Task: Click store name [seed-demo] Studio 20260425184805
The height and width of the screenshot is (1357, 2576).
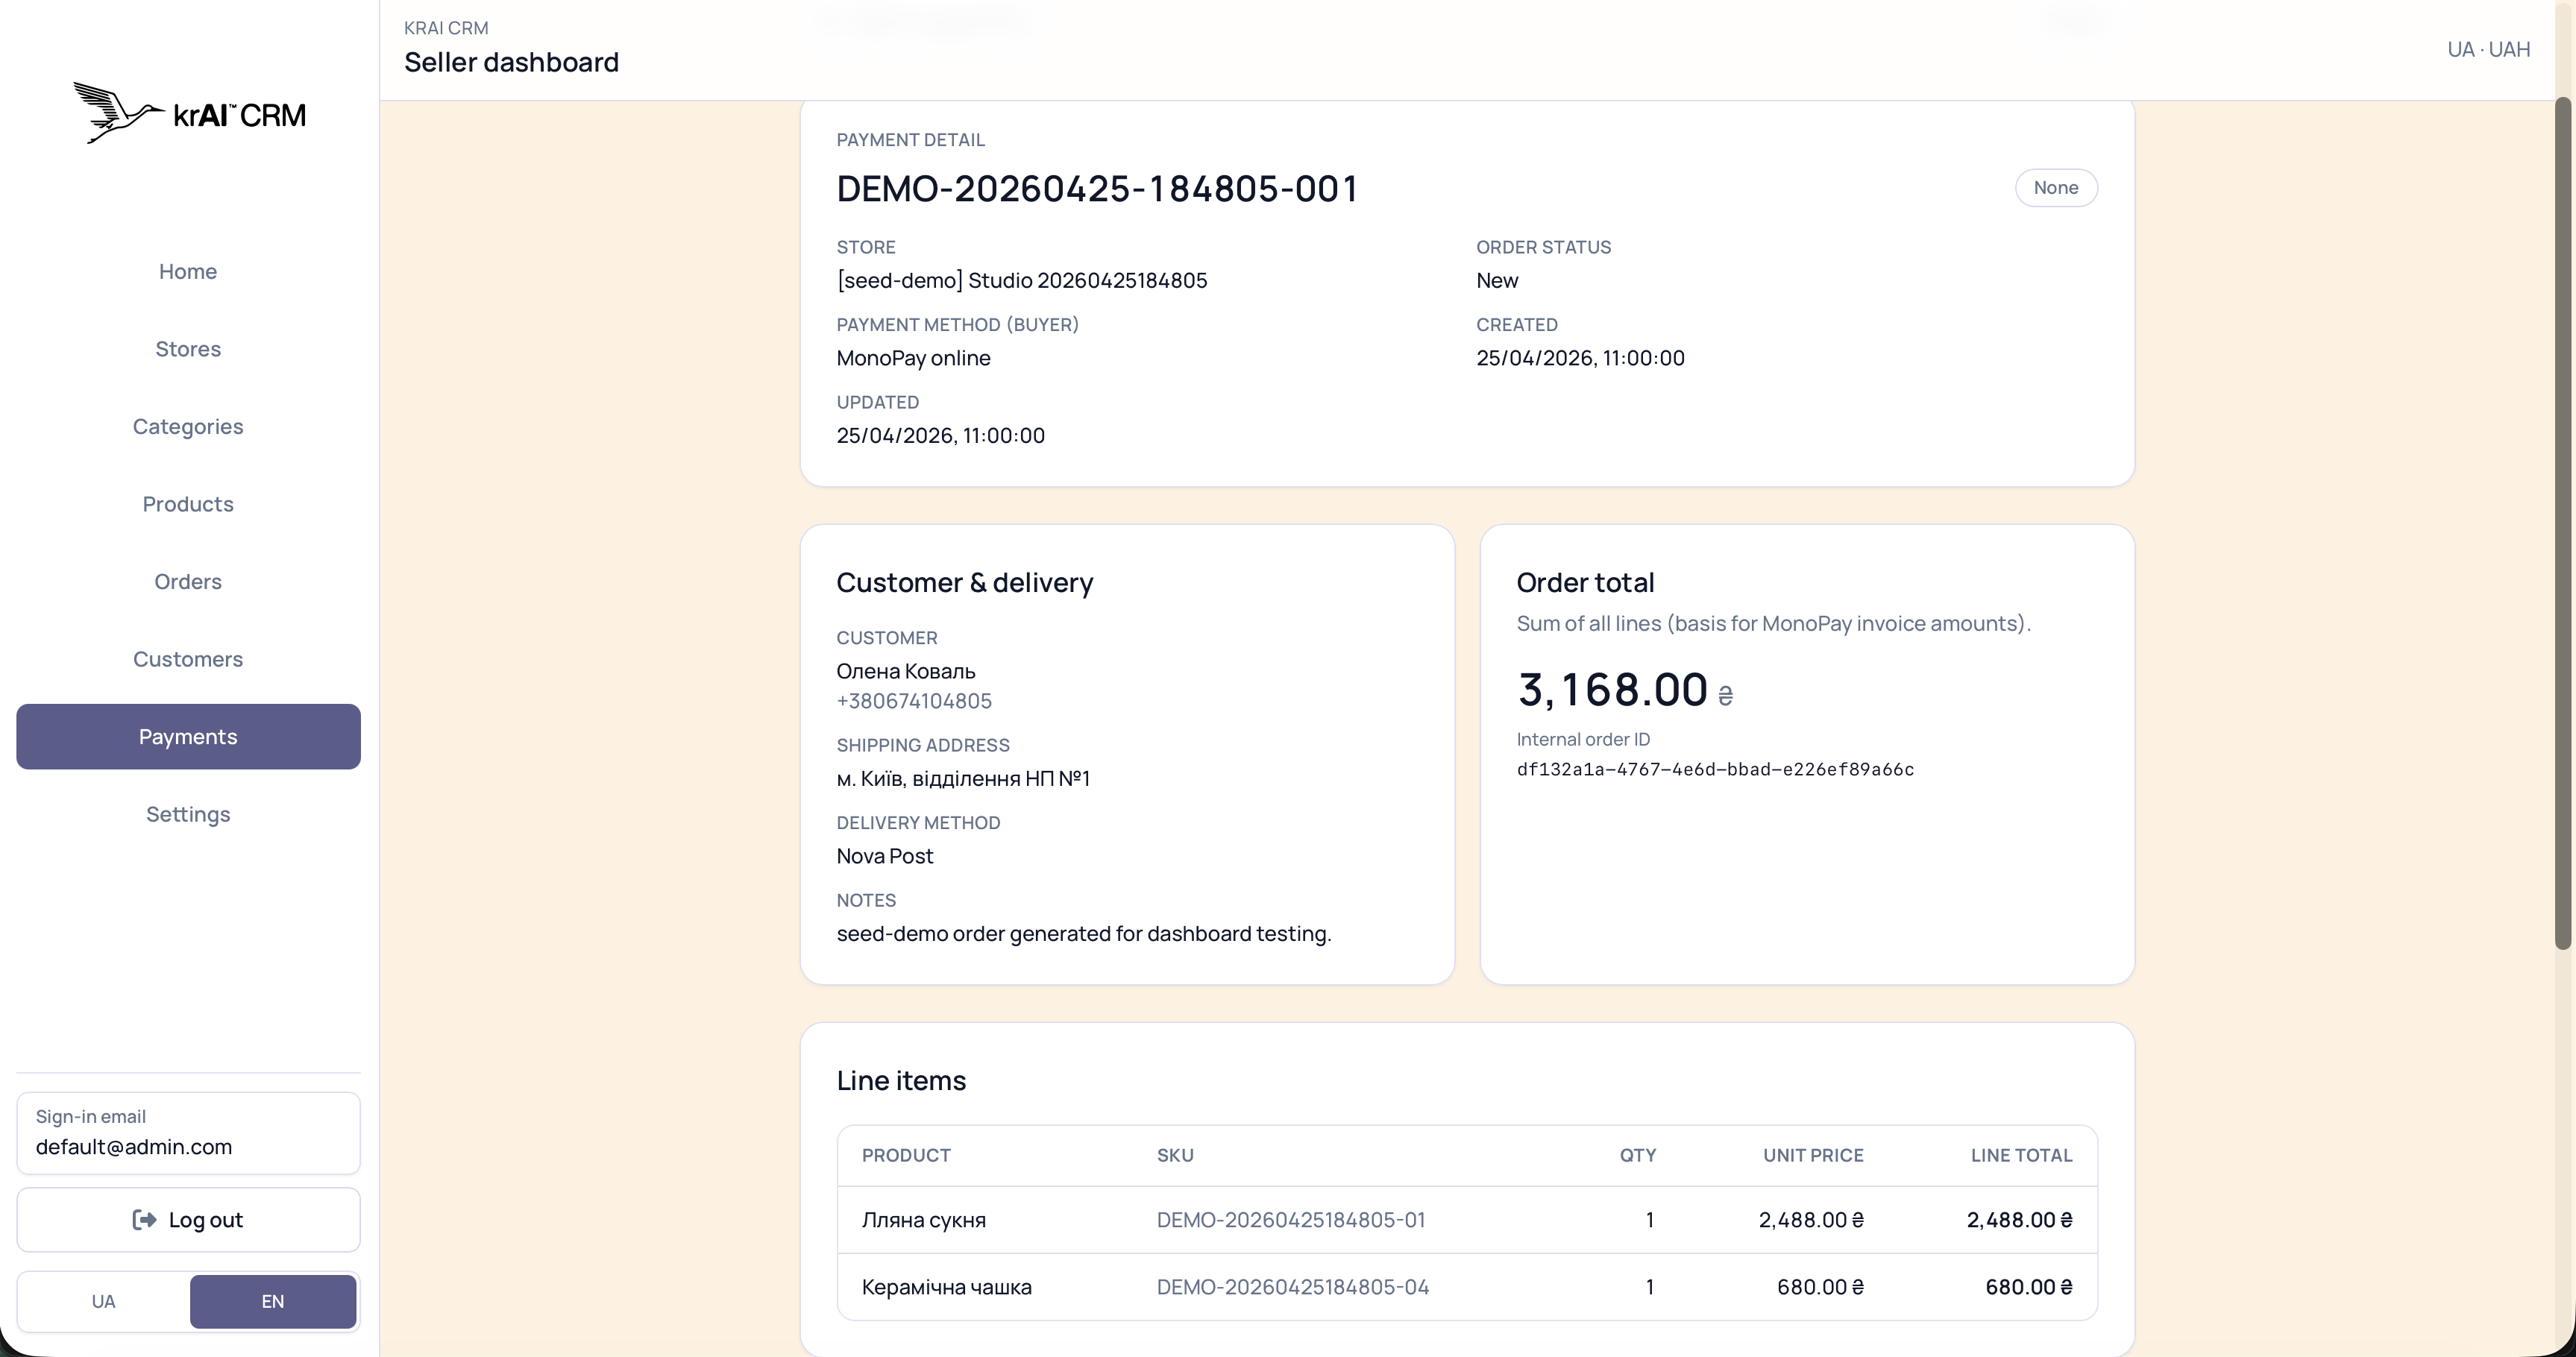Action: [x=1022, y=280]
